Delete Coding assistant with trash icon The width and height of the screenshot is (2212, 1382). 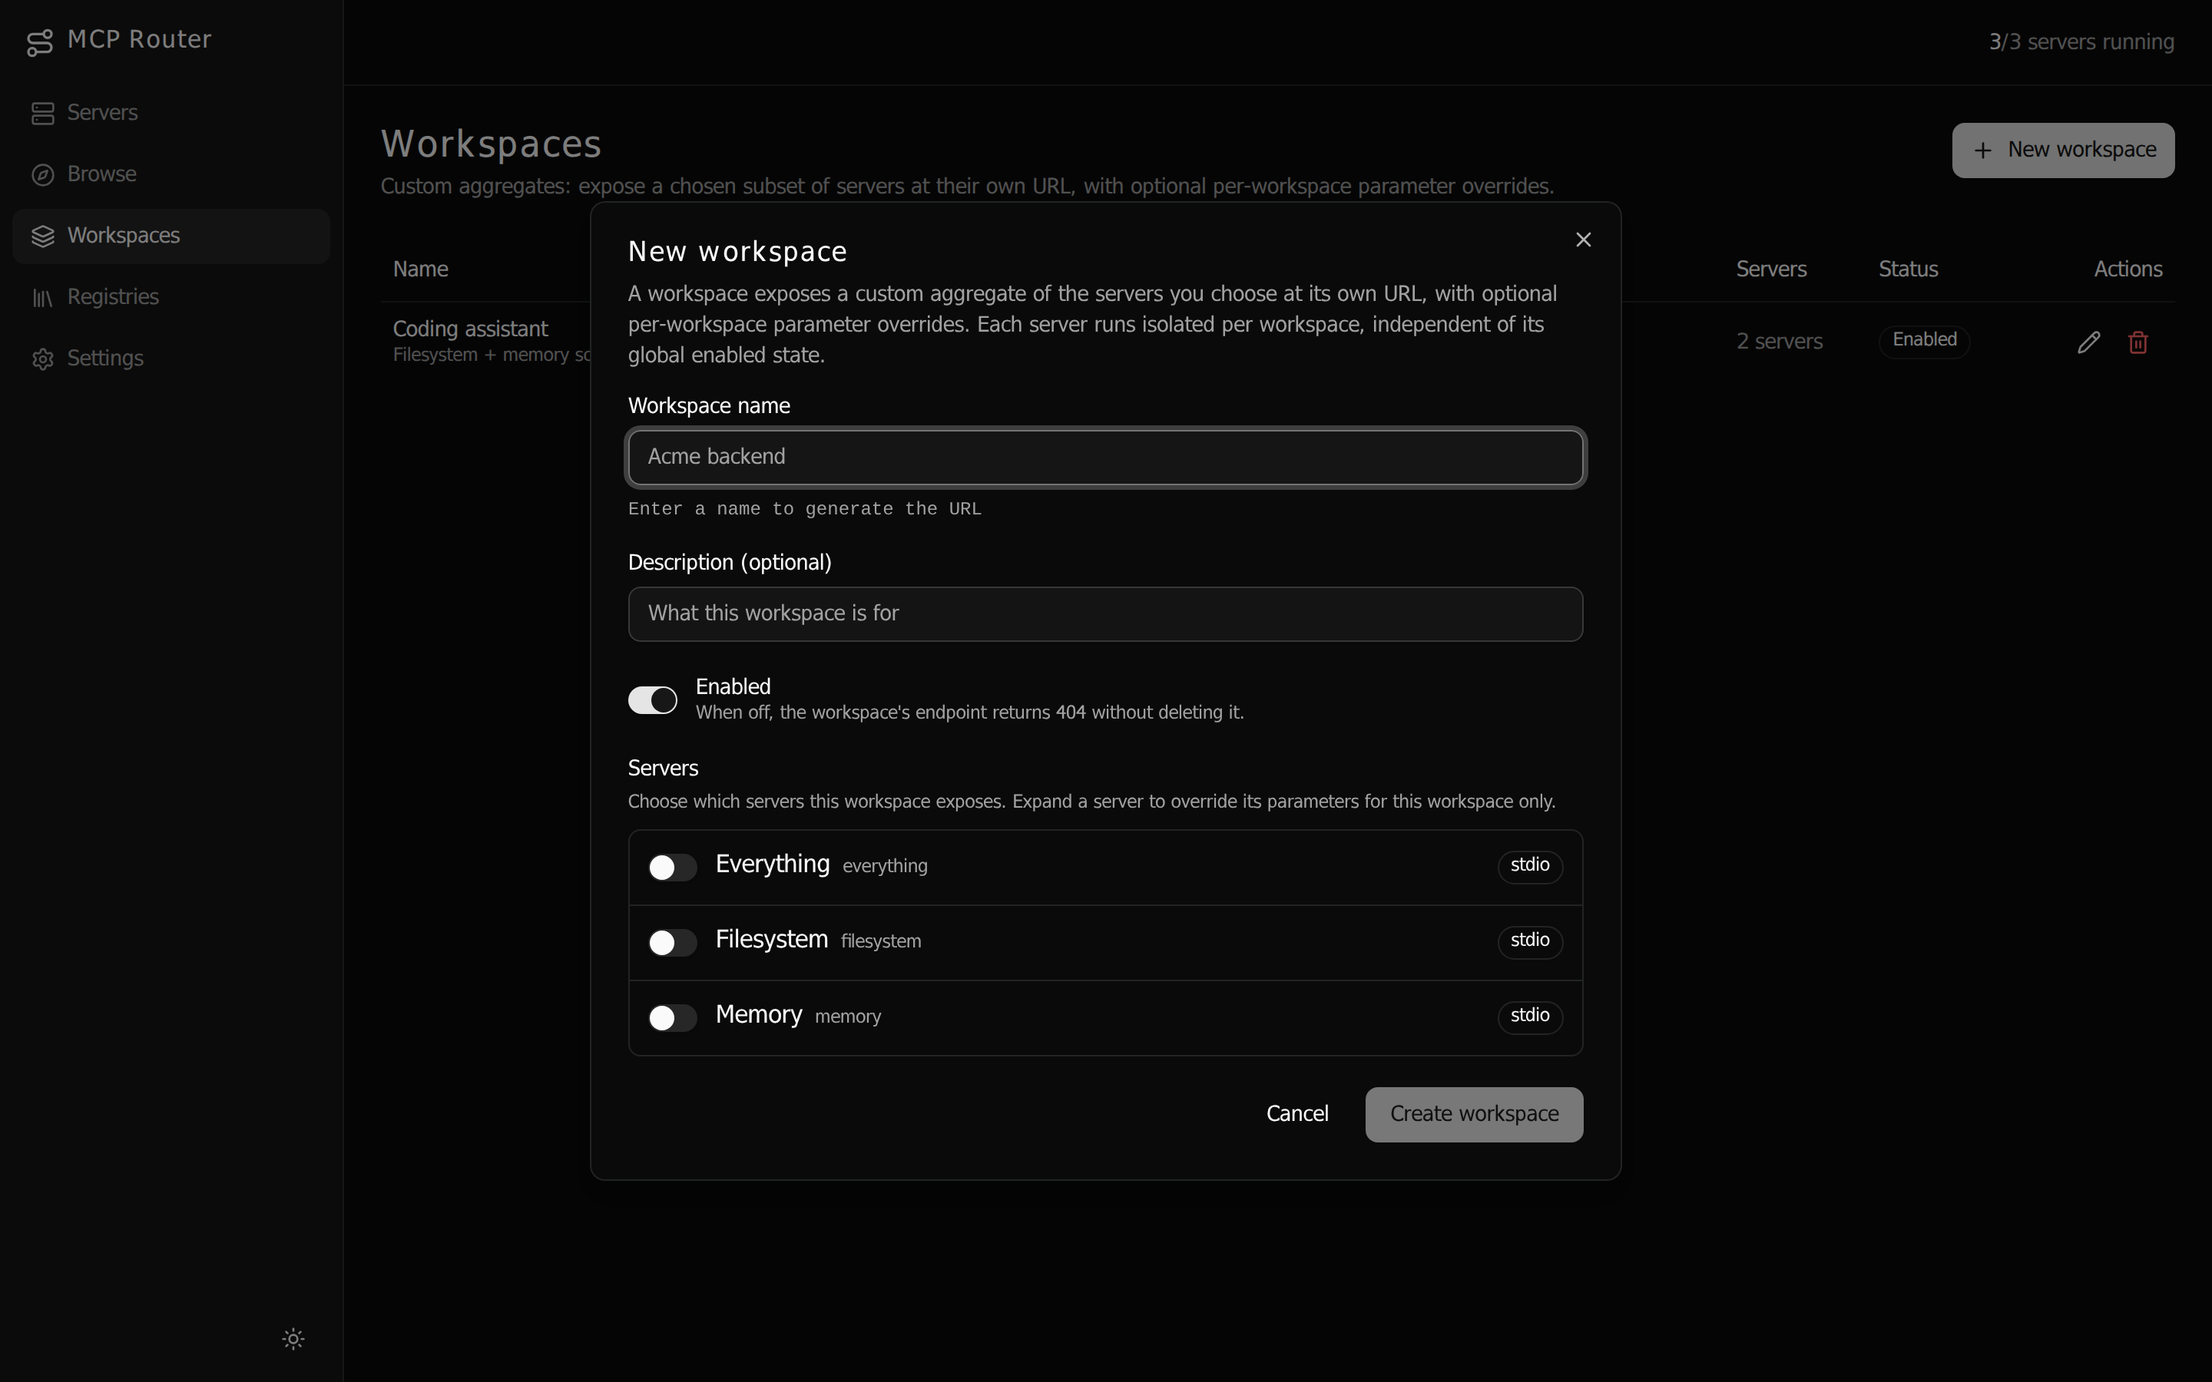(x=2138, y=342)
